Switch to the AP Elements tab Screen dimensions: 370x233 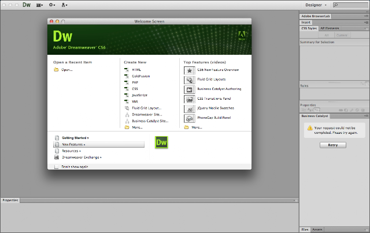[330, 28]
